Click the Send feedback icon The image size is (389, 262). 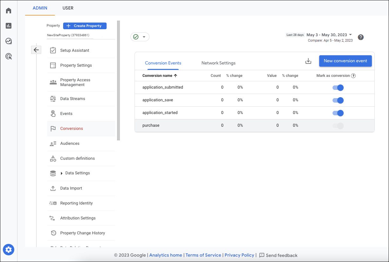(262, 255)
